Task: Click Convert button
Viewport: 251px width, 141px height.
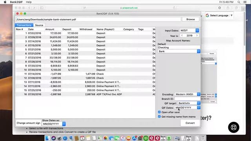Action: 190,123
